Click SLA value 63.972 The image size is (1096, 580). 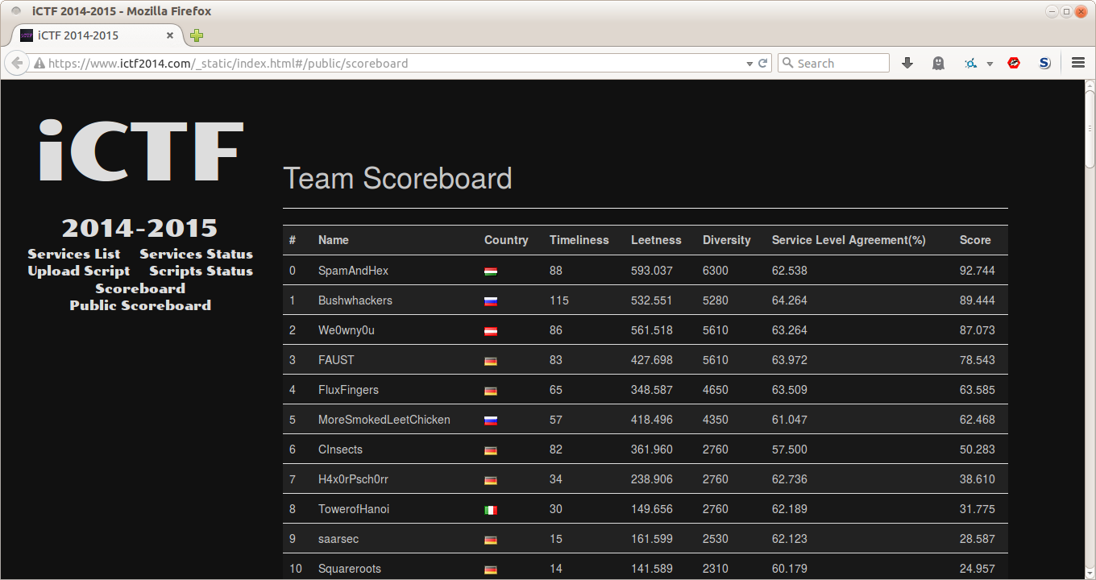point(790,360)
